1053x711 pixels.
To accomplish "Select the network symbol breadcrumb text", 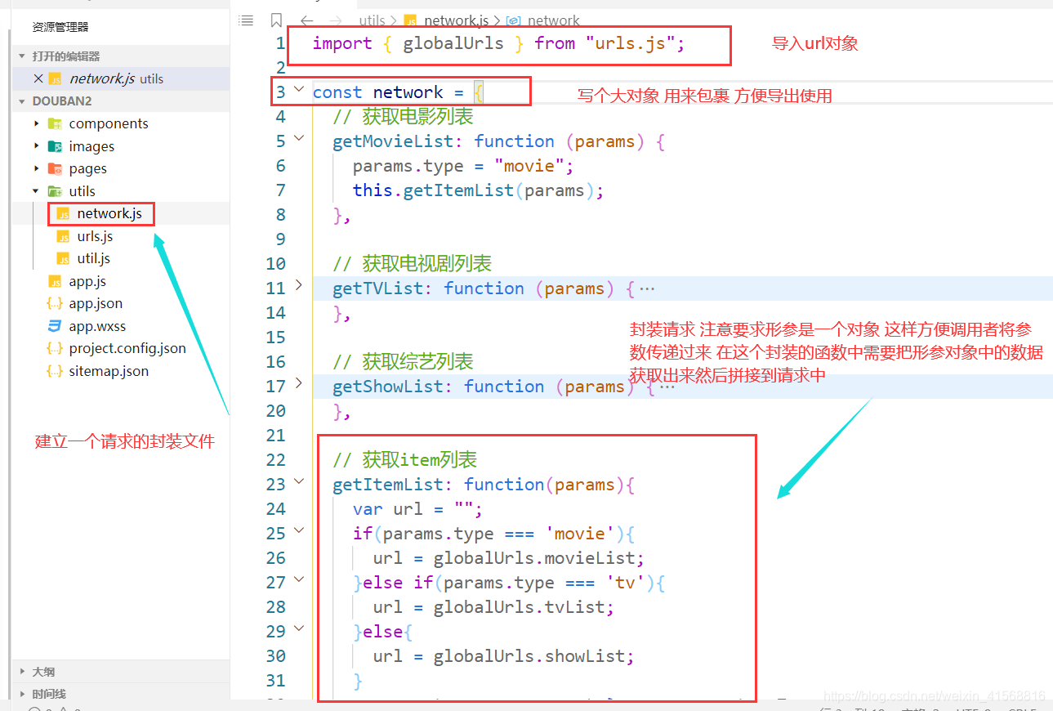I will point(554,20).
